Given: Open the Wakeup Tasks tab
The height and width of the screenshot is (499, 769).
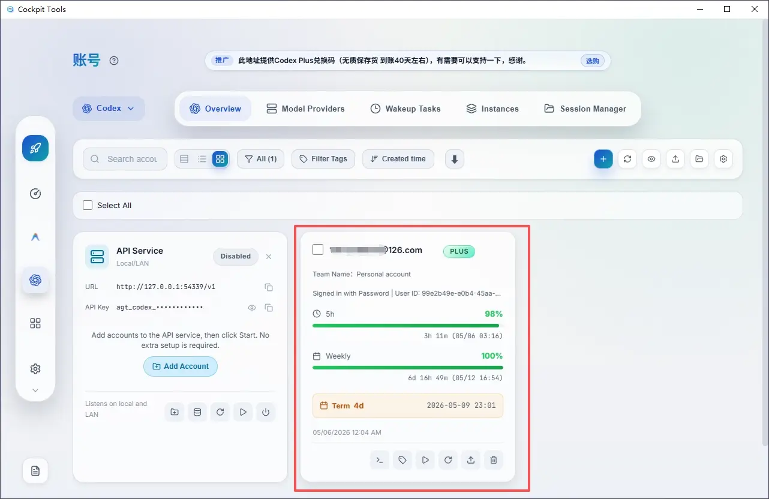Looking at the screenshot, I should pos(405,109).
